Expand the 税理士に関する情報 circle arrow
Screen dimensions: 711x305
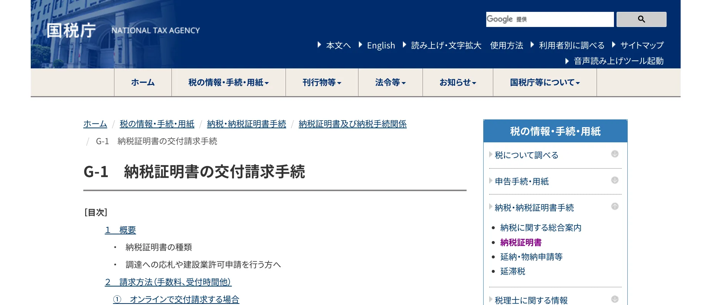(x=615, y=299)
